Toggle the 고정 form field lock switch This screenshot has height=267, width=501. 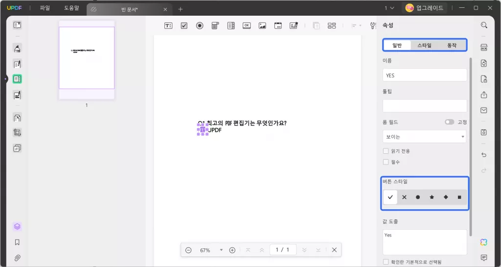(x=449, y=122)
